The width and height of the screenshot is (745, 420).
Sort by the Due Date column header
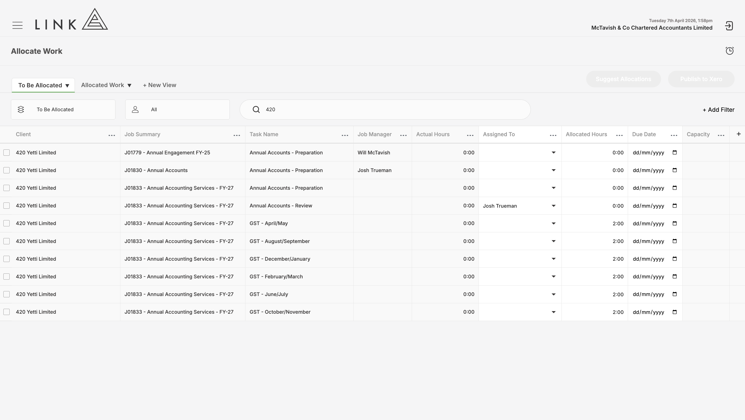[644, 134]
